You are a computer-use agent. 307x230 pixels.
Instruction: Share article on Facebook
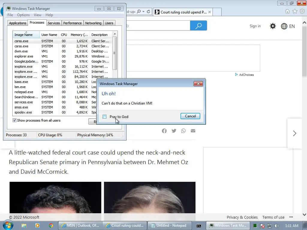pos(164,131)
